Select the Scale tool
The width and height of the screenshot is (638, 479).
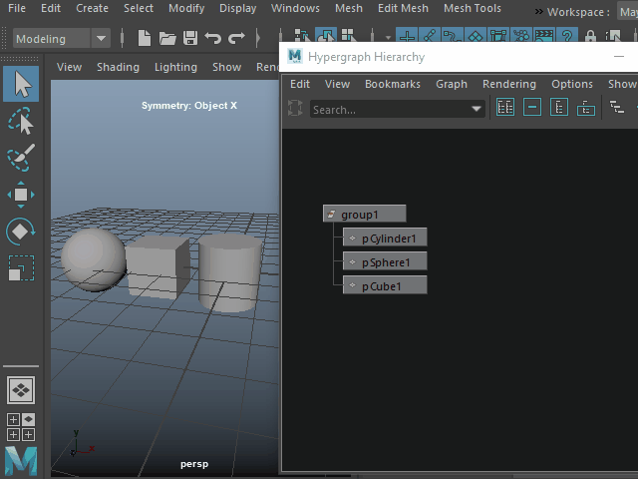click(x=21, y=267)
